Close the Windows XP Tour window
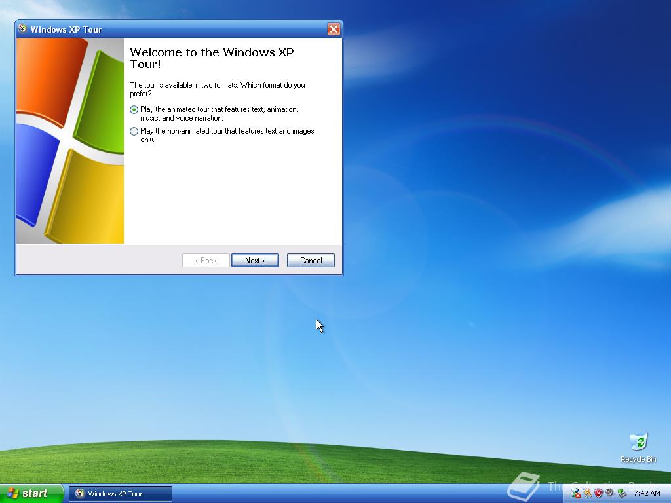The height and width of the screenshot is (503, 671). (334, 29)
